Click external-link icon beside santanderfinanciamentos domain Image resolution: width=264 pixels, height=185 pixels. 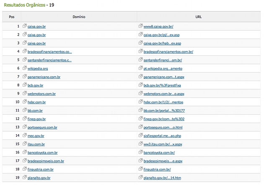25,60
